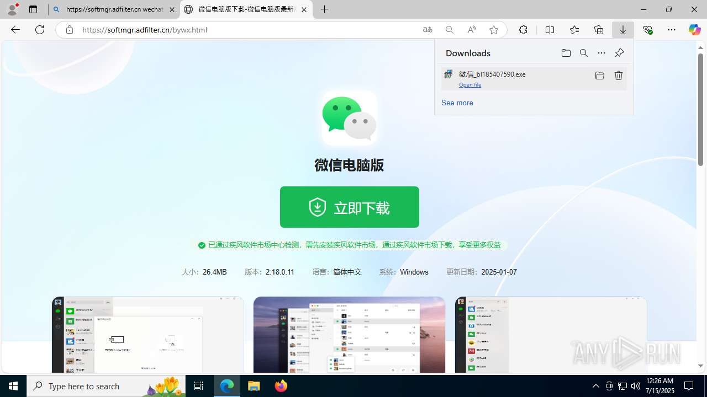Click the page scrollbar up arrow
The image size is (707, 397).
700,47
